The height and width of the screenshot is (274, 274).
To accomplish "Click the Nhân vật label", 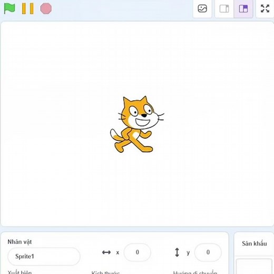I will (x=19, y=242).
